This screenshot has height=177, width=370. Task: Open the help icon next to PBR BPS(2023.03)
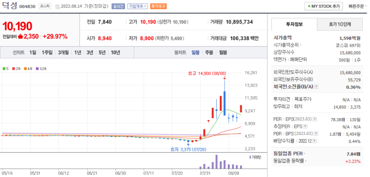[316, 134]
